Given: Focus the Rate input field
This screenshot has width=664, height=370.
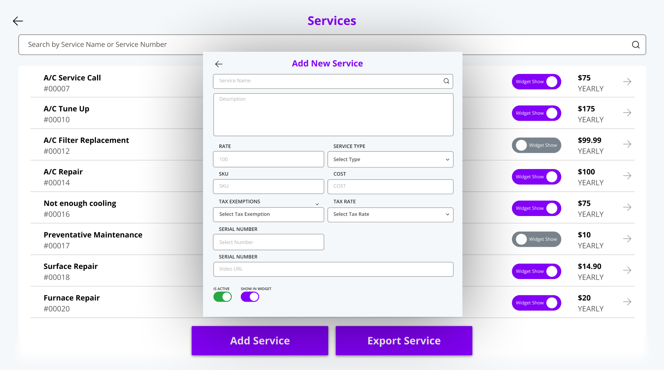Looking at the screenshot, I should pyautogui.click(x=268, y=159).
